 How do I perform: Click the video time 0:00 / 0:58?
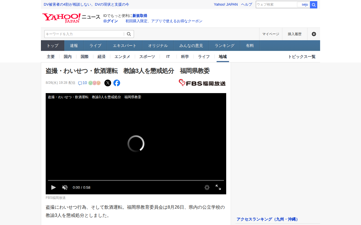pyautogui.click(x=82, y=187)
